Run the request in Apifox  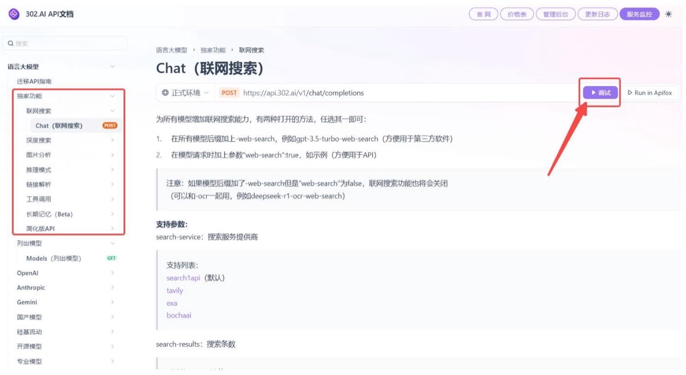(x=650, y=93)
